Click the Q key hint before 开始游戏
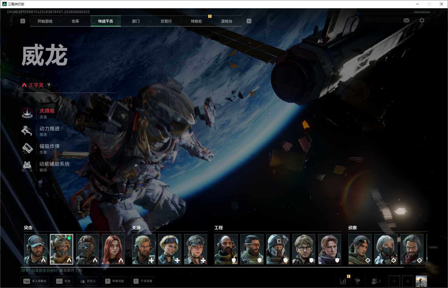The image size is (448, 288). click(x=23, y=21)
